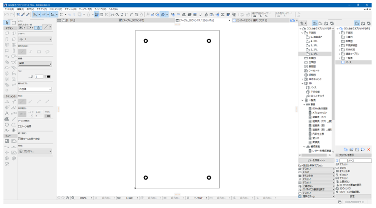The height and width of the screenshot is (208, 376).
Task: Collapse the 3D node in project map
Action: point(303,83)
